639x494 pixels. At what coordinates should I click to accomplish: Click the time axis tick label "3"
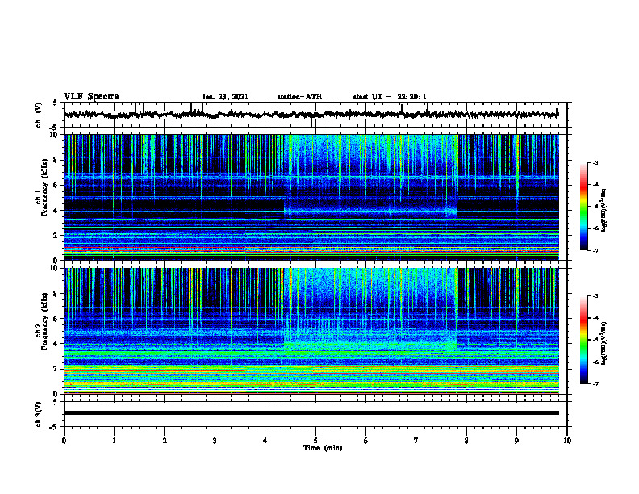(x=215, y=441)
